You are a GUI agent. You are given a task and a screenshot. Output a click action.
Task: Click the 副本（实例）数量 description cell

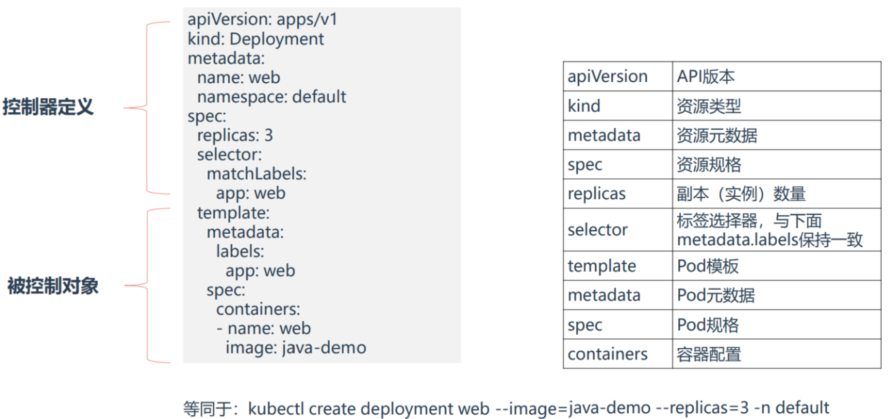[x=741, y=194]
